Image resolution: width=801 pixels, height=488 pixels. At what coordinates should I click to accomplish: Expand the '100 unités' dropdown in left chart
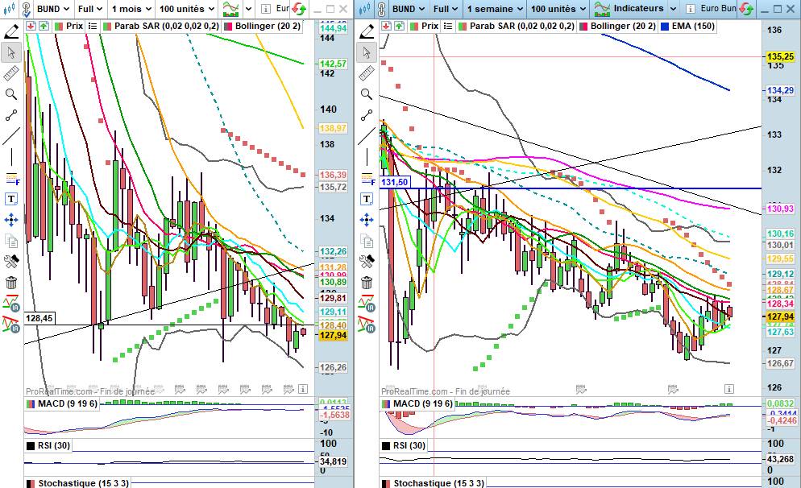pyautogui.click(x=187, y=9)
